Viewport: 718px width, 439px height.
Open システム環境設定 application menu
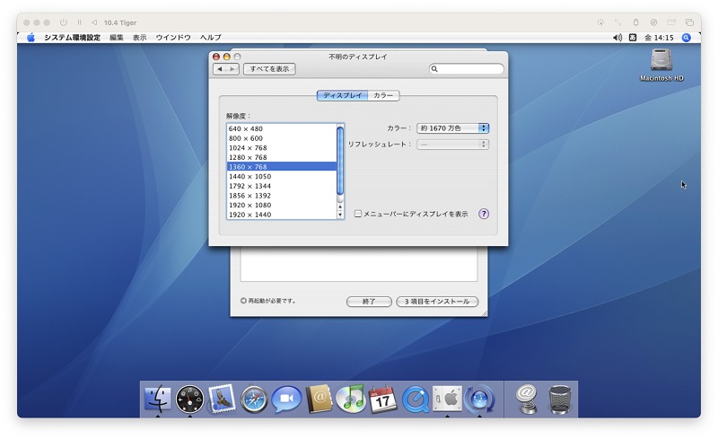click(x=72, y=38)
